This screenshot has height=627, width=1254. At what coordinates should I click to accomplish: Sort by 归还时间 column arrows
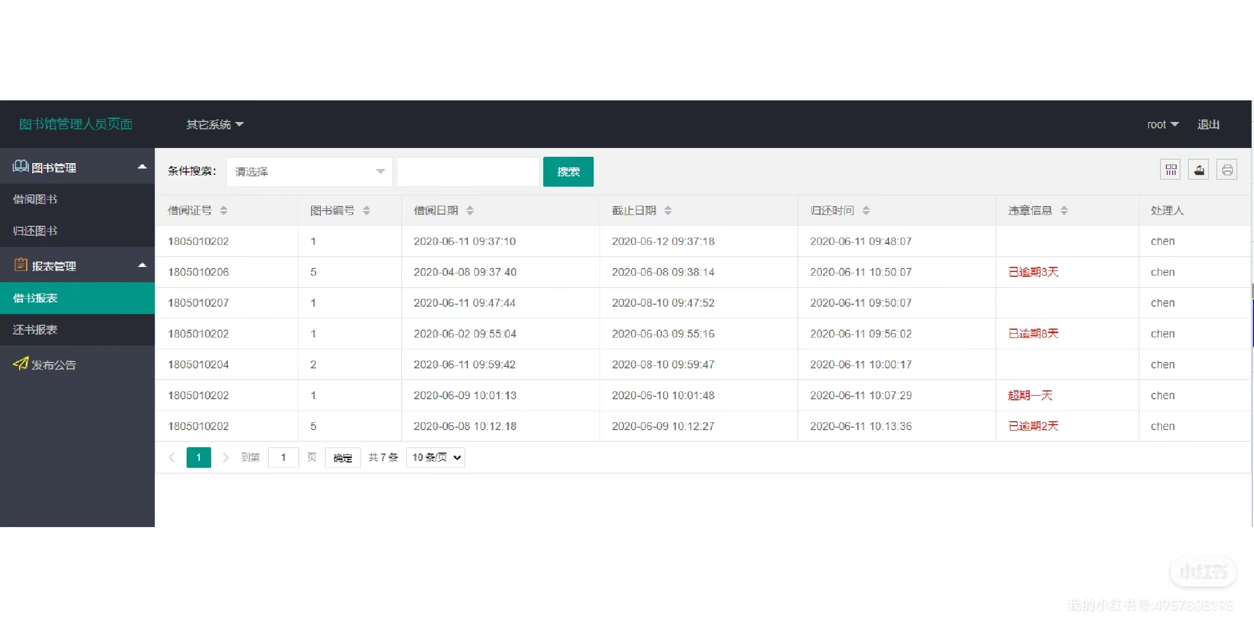(866, 211)
